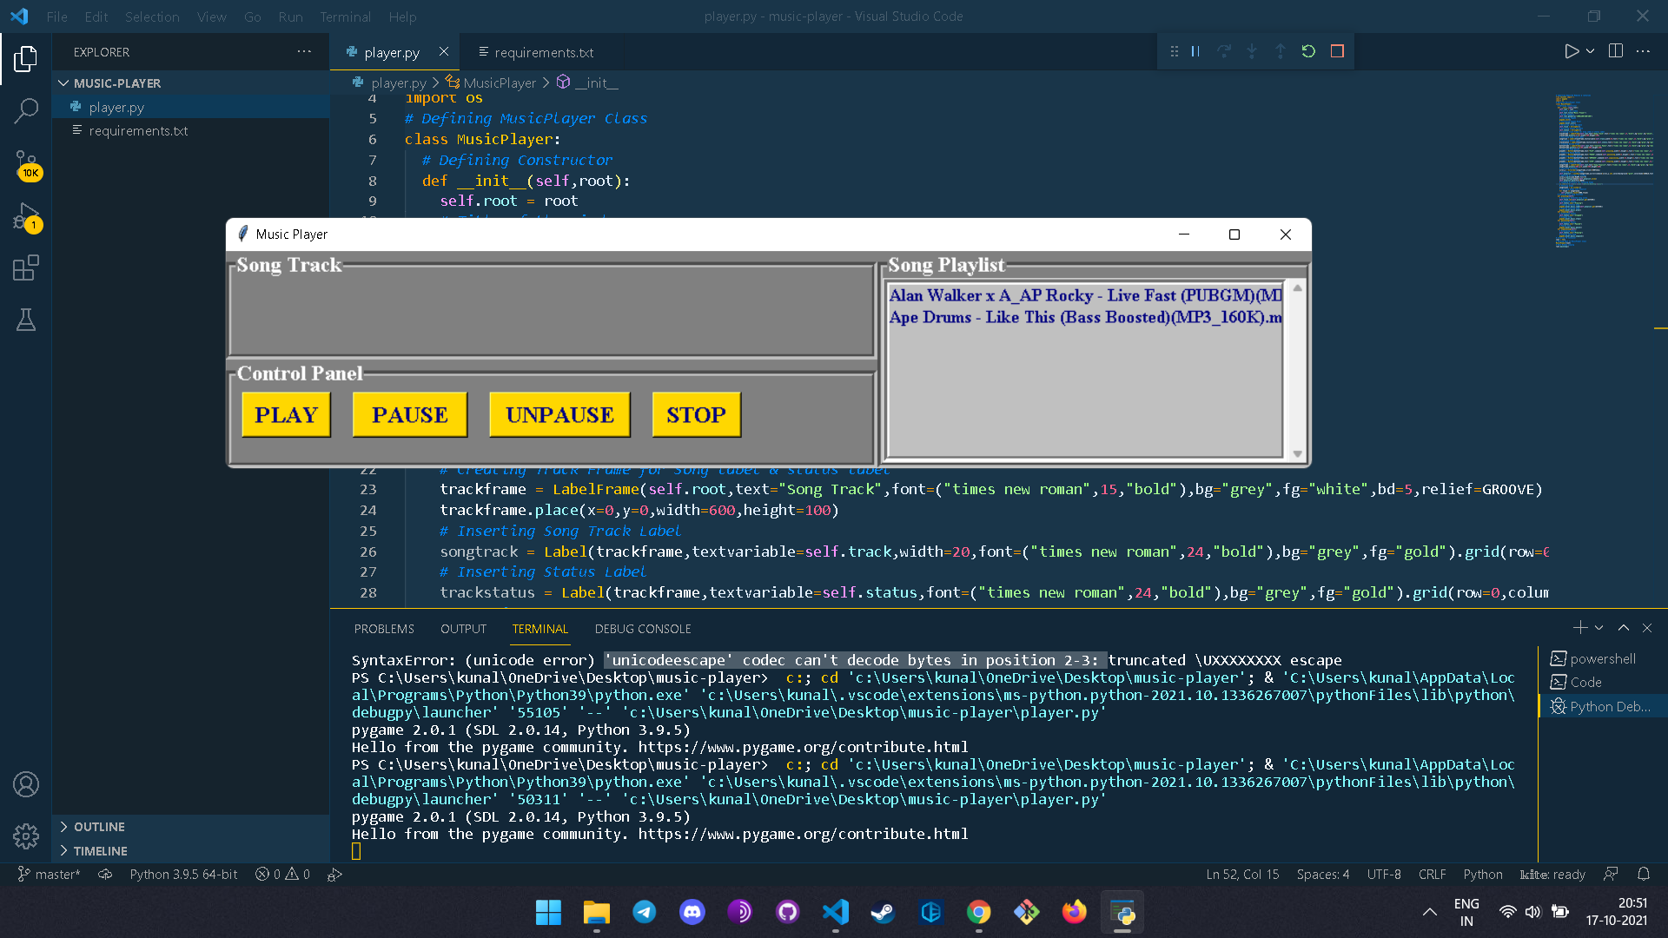Click UNPAUSE button in Music Player
Image resolution: width=1668 pixels, height=938 pixels.
(x=559, y=414)
